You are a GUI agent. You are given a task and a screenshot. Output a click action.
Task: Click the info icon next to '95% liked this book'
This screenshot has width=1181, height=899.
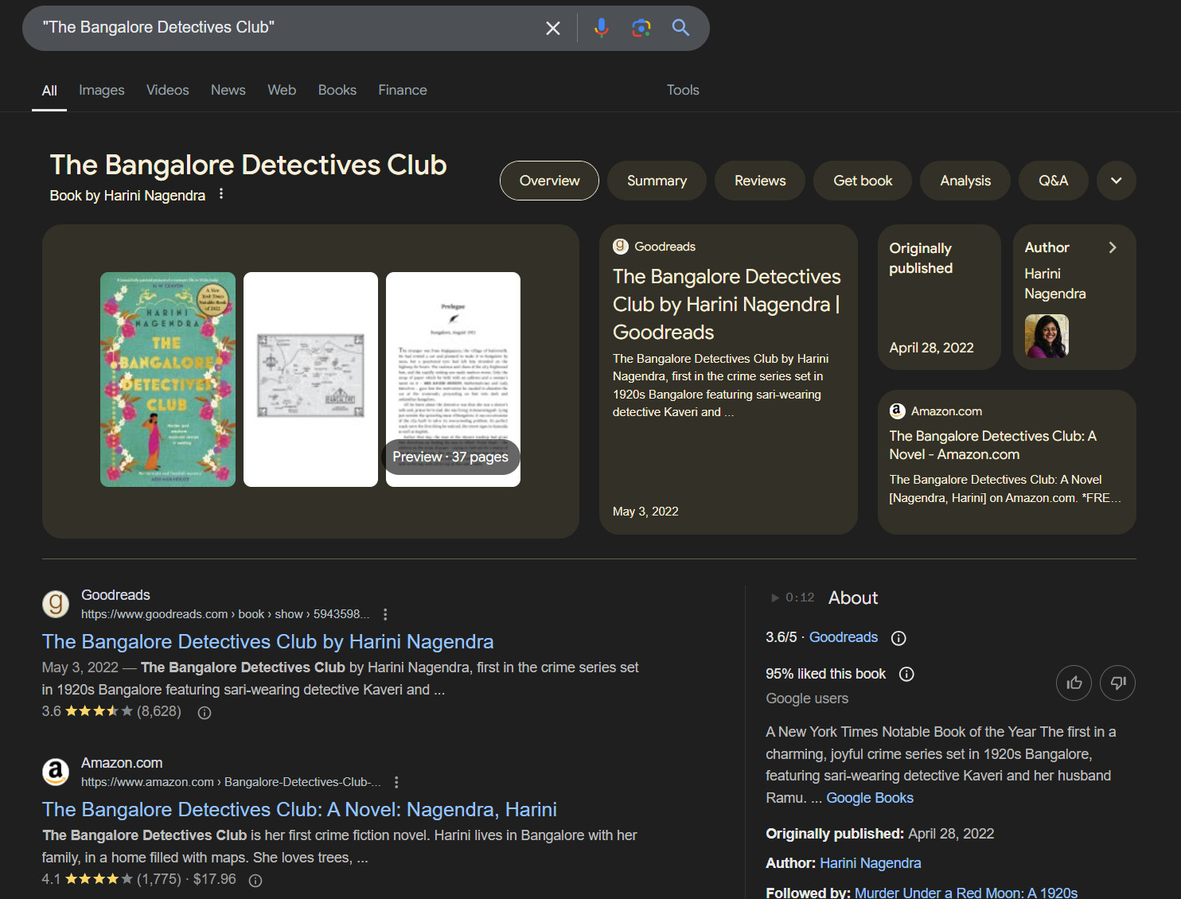pos(906,675)
